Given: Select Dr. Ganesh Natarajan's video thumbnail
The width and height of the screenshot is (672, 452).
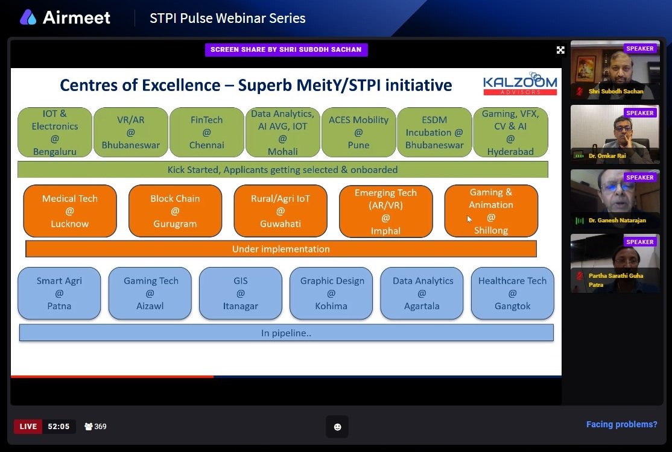Looking at the screenshot, I should (615, 199).
